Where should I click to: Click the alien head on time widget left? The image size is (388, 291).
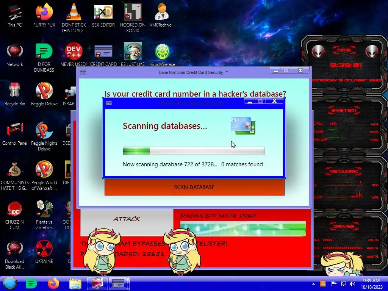pos(318,52)
